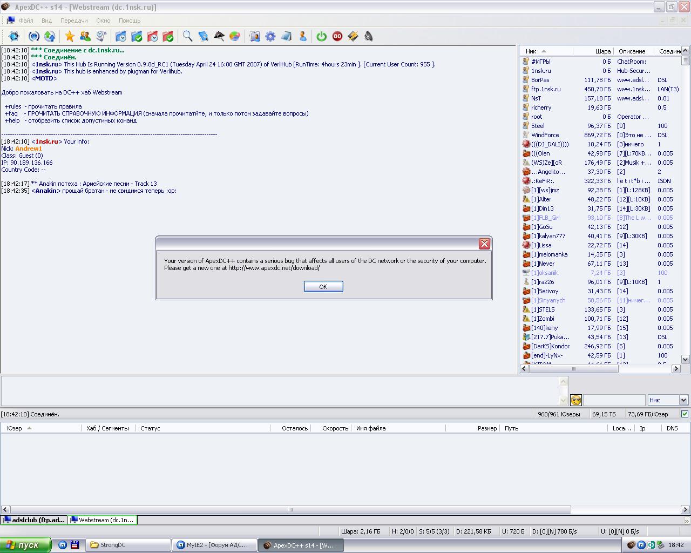Click the user list horizontal scrollbar thumb
Viewport: 691px width, 553px height.
(574, 369)
